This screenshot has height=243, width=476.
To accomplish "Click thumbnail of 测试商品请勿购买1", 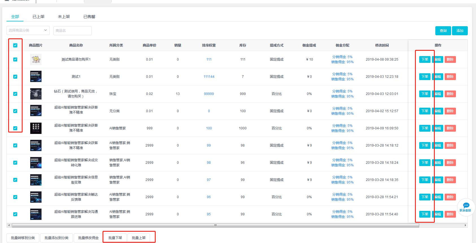I will pyautogui.click(x=36, y=59).
